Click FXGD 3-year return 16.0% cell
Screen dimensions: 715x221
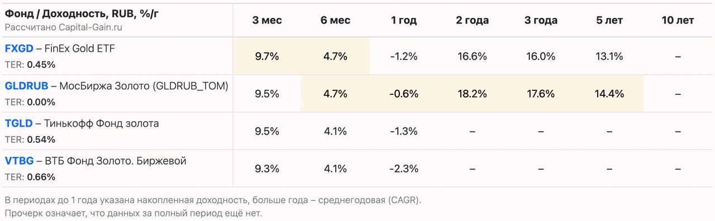(541, 56)
